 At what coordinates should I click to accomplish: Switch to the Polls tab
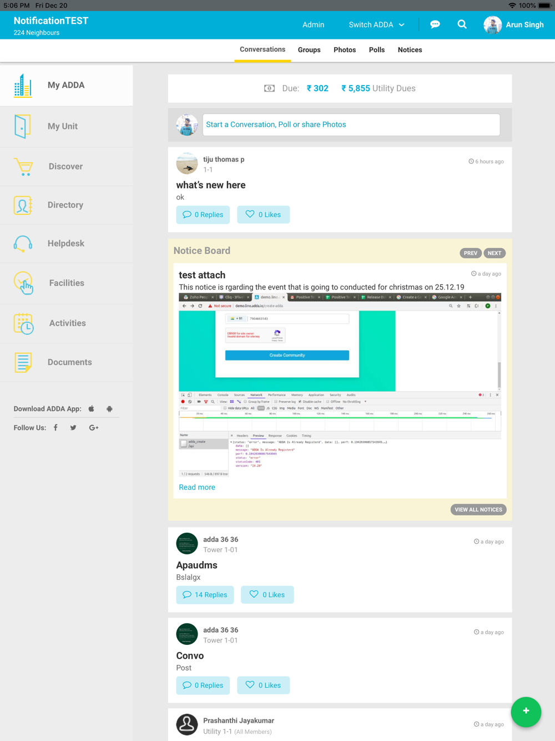pos(377,50)
